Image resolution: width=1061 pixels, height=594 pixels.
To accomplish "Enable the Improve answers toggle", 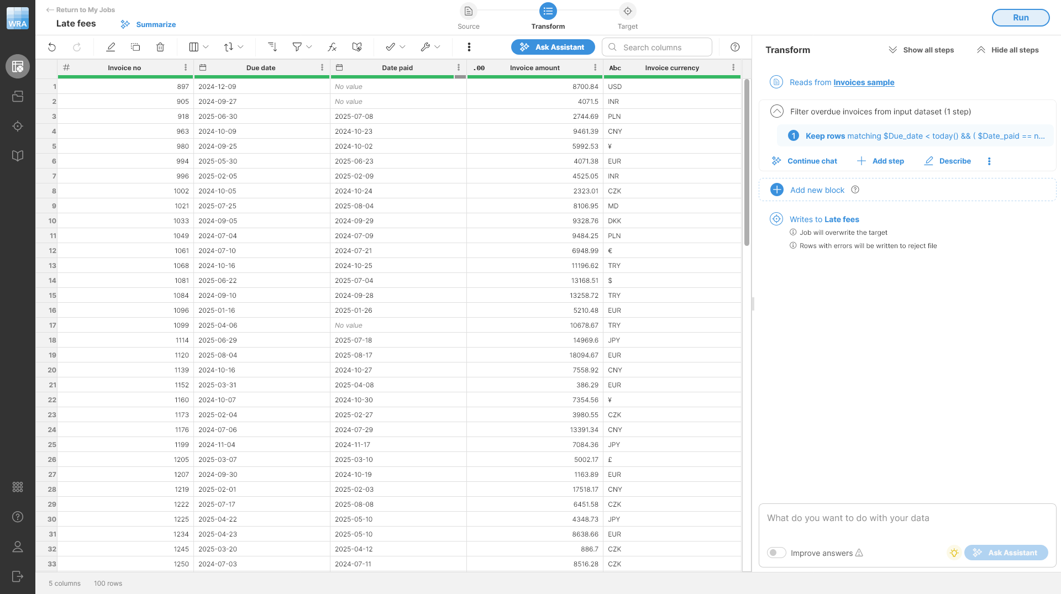I will 776,553.
